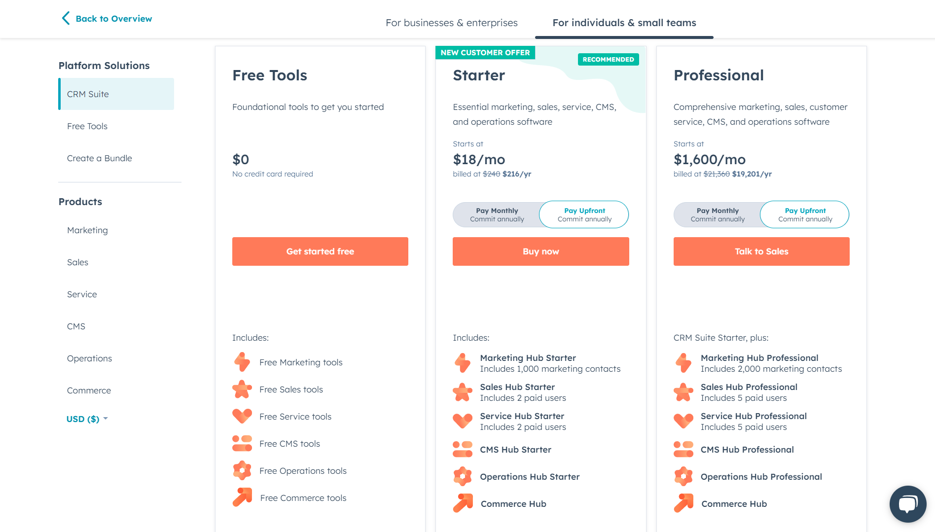
Task: Select the Free Marketing tools icon
Action: tap(242, 362)
